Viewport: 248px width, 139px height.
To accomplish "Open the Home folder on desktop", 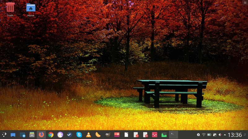I will (31, 7).
